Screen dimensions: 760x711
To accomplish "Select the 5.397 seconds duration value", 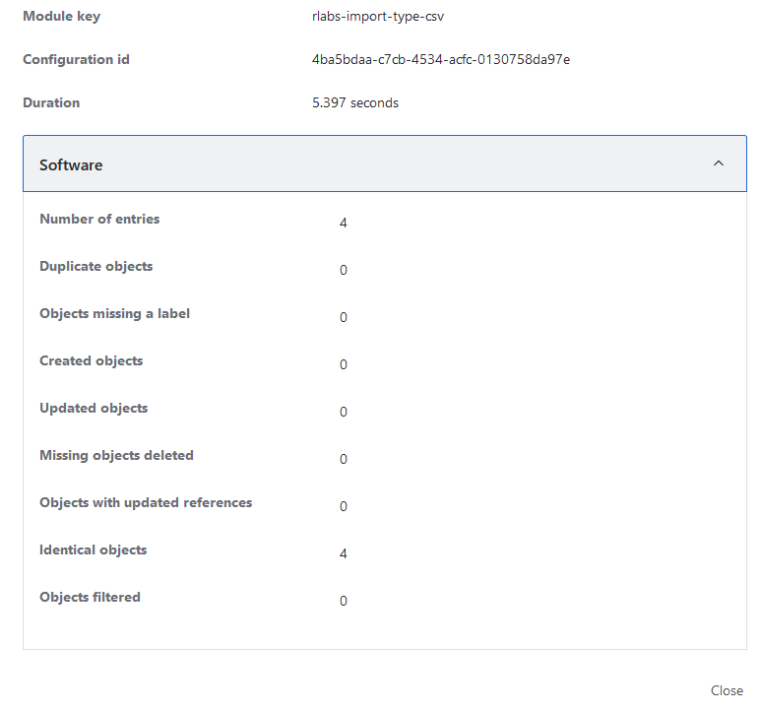I will pos(355,103).
